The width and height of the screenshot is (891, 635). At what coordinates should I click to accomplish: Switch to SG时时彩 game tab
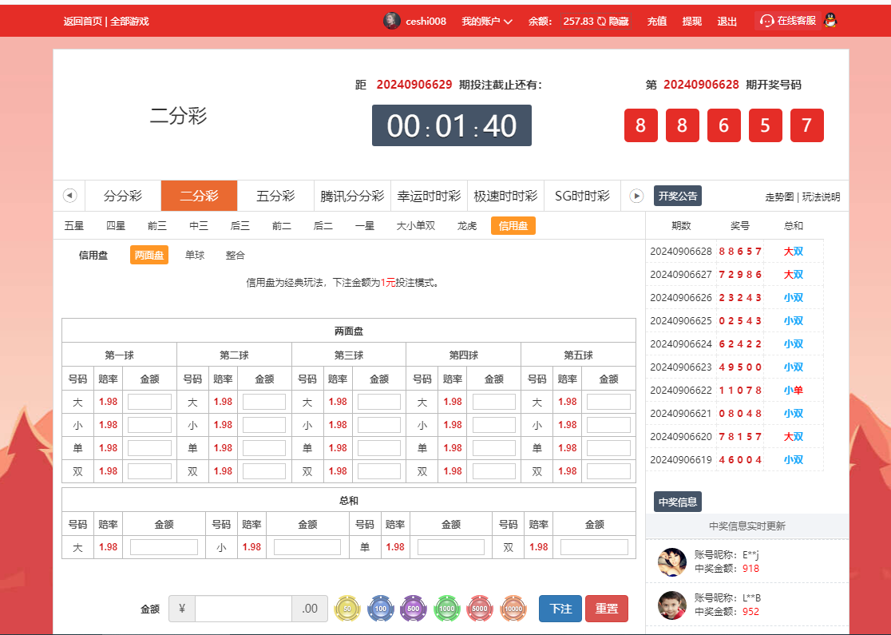pyautogui.click(x=583, y=196)
